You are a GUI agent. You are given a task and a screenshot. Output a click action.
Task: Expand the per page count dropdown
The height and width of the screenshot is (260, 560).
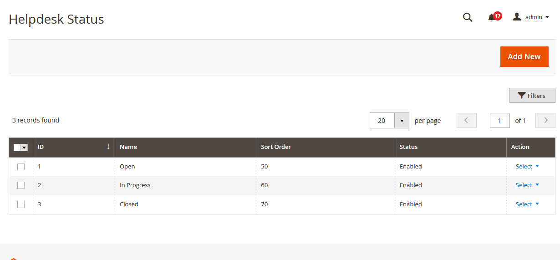(402, 121)
